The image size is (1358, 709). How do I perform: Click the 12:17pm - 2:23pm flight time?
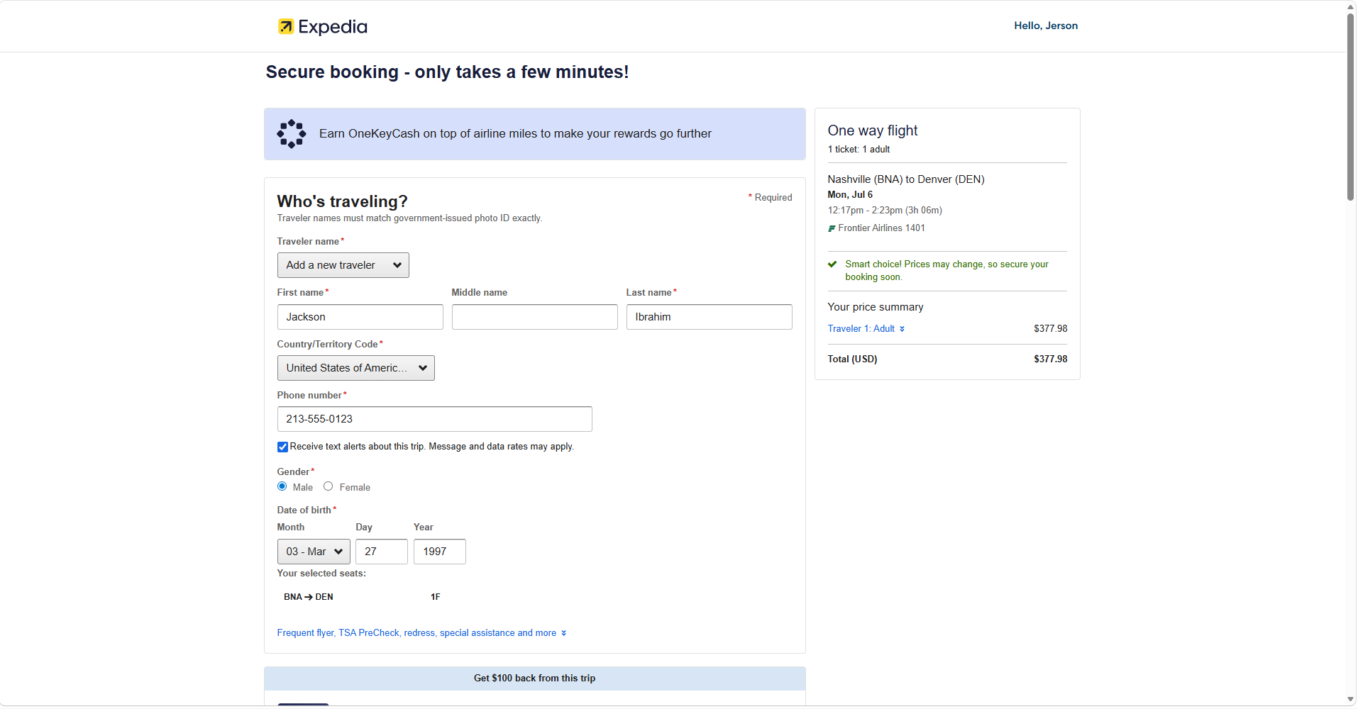point(885,211)
